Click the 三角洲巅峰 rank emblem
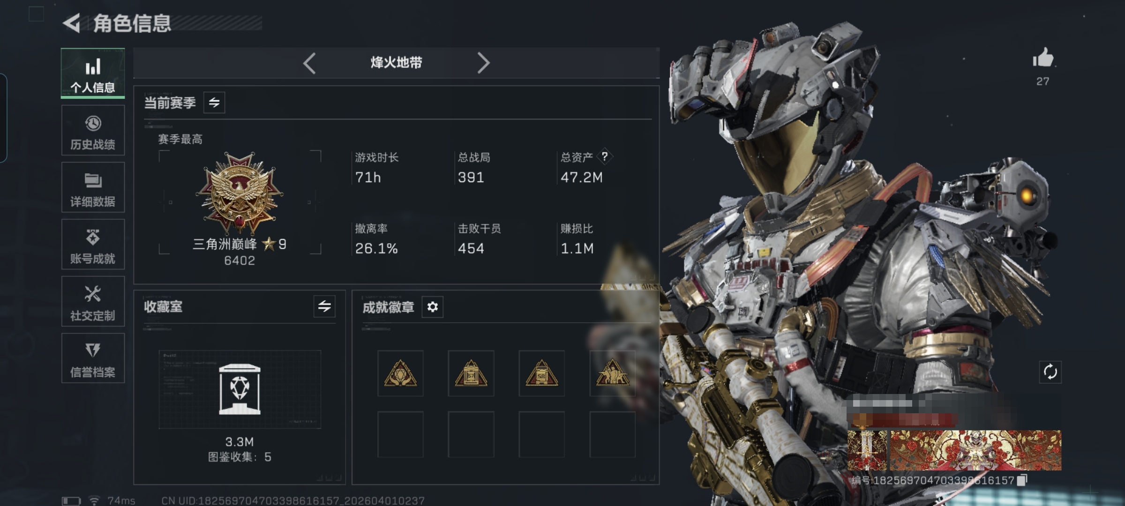1125x506 pixels. tap(240, 193)
